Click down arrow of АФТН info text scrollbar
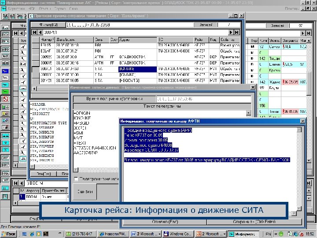The image size is (317, 238). 299,208
